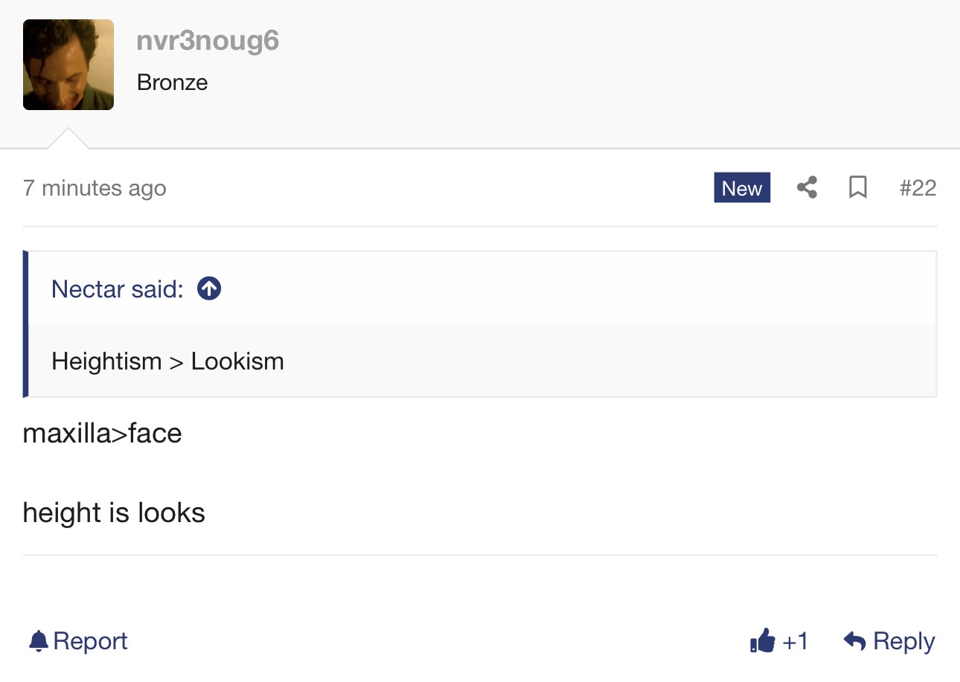Bookmark this post with the bookmark icon

858,188
